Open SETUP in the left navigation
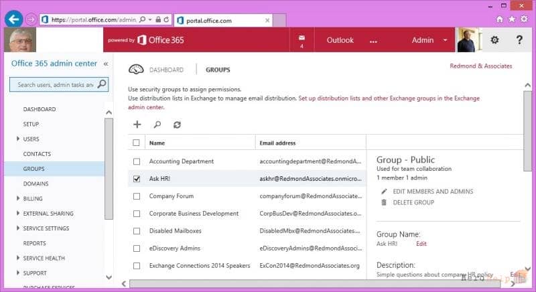 [x=31, y=124]
